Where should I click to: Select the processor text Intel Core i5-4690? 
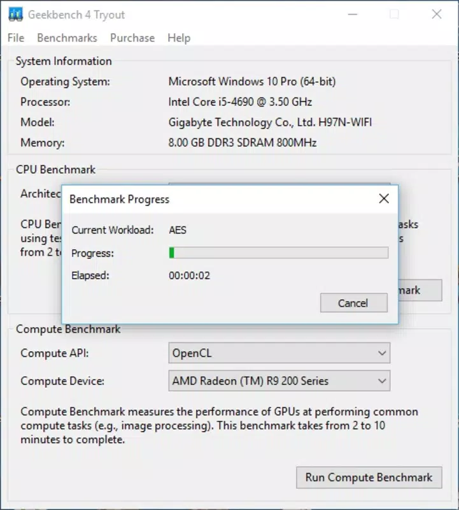240,102
